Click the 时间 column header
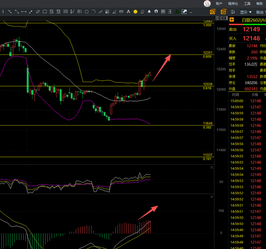Screen dimensions: 266x249 click(236, 94)
